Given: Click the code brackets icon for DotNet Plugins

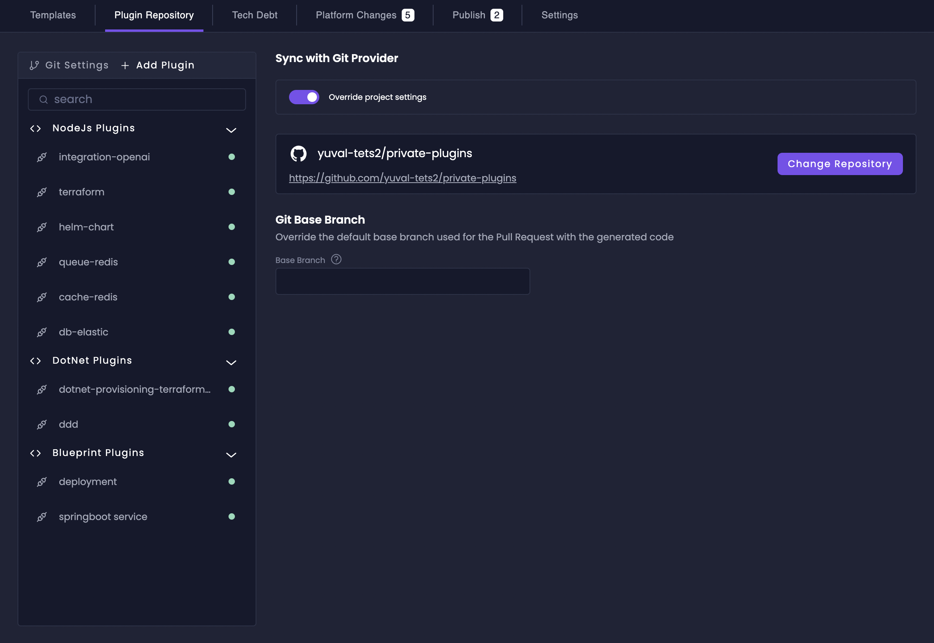Looking at the screenshot, I should point(35,361).
